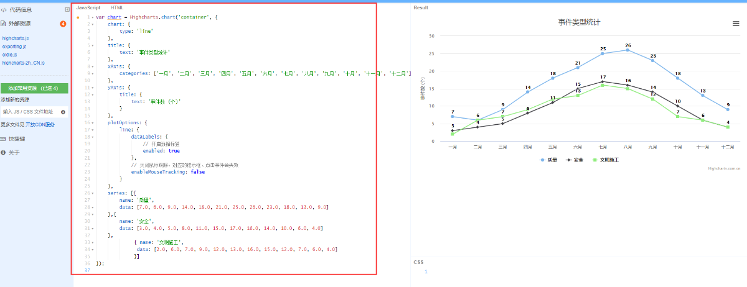
Task: Click the keyboard icon next to 快捷键
Action: (x=4, y=139)
